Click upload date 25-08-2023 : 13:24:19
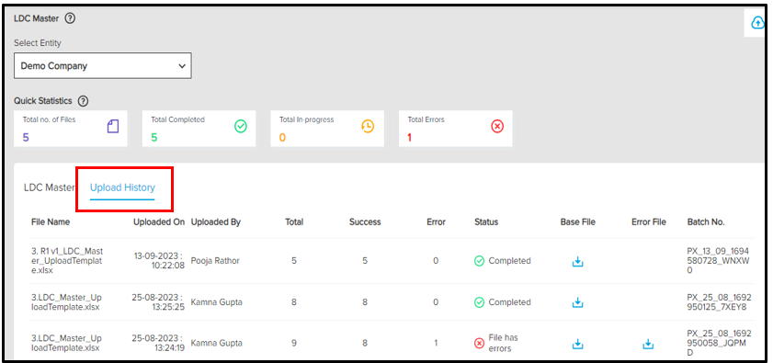This screenshot has height=363, width=773. (x=158, y=344)
